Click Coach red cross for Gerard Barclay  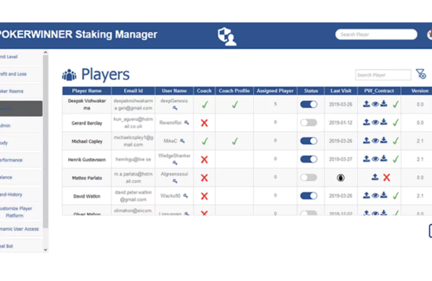point(204,123)
